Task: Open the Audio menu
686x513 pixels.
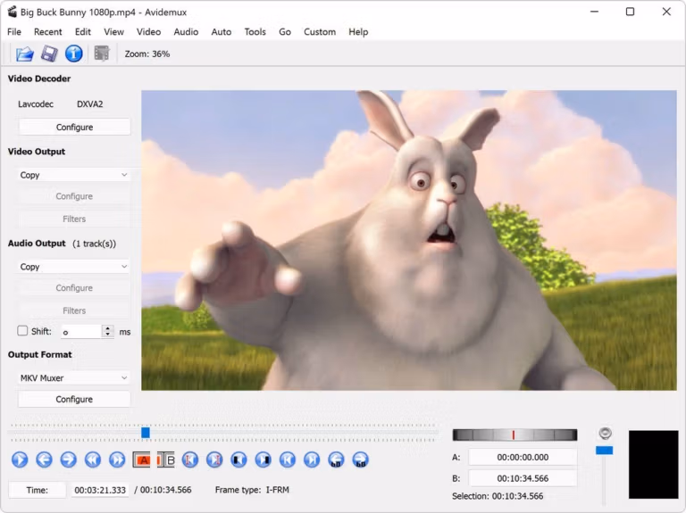Action: (186, 32)
